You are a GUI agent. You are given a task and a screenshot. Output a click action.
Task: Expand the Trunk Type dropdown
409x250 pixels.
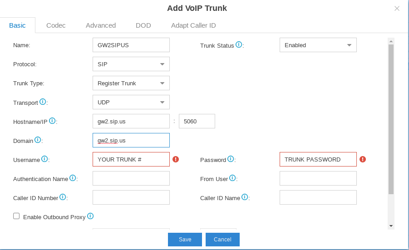(x=131, y=83)
